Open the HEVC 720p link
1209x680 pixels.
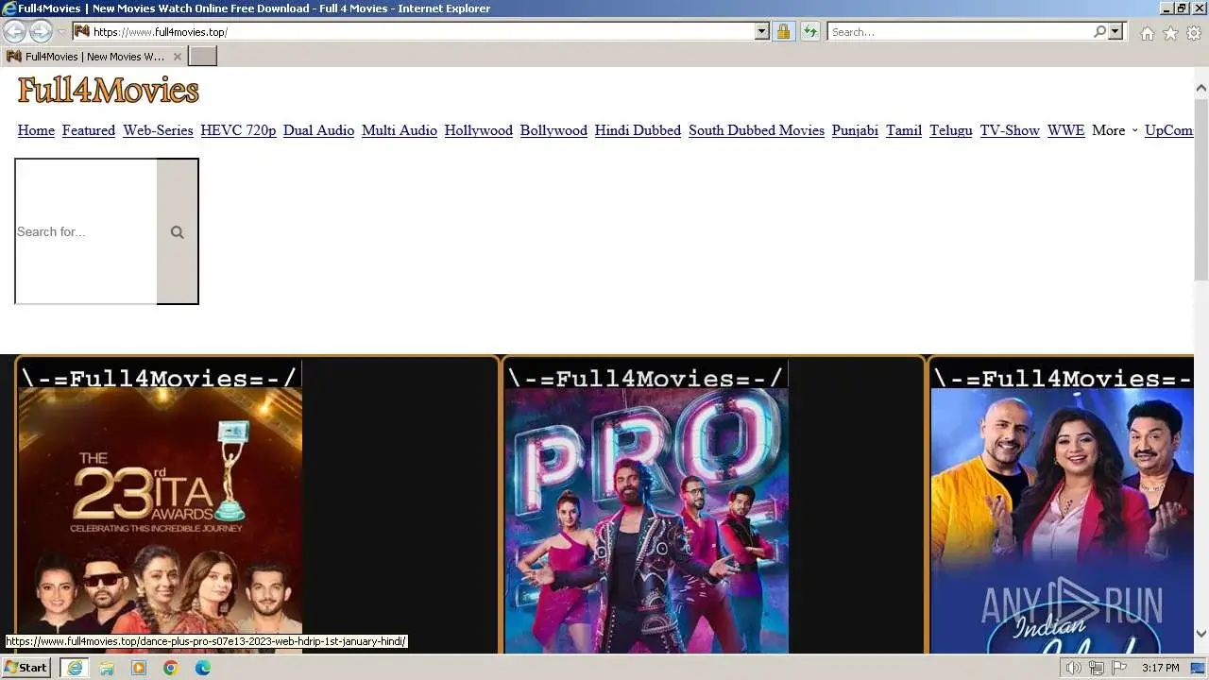[x=238, y=130]
